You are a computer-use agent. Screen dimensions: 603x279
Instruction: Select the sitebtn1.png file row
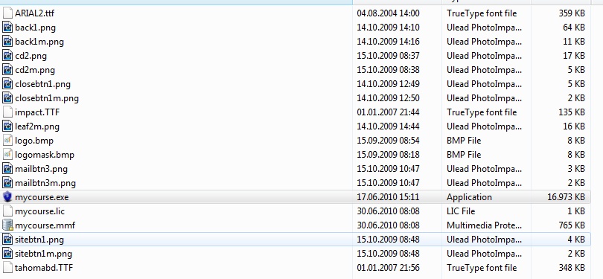[x=296, y=240]
